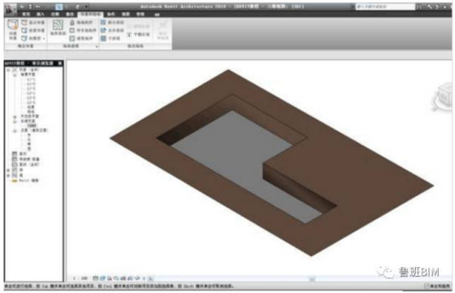The width and height of the screenshot is (455, 293).
Task: Click the visual style icon on the view control bar
Action: pyautogui.click(x=102, y=278)
